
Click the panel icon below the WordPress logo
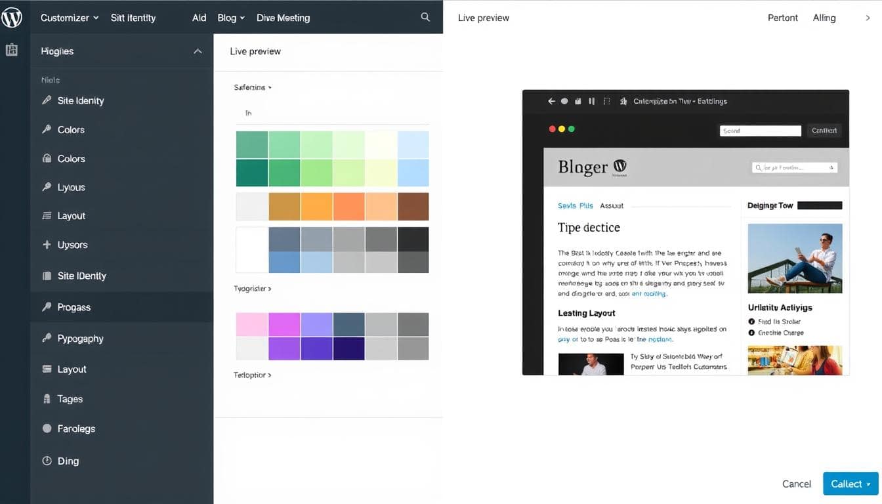coord(12,49)
